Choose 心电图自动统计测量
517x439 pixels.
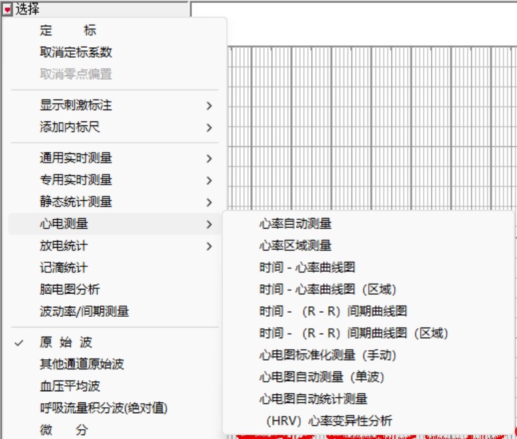coord(369,399)
